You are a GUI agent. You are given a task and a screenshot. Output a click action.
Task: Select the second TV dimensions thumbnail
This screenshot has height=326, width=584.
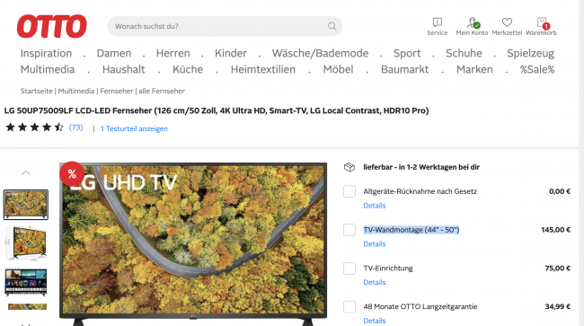(x=26, y=243)
